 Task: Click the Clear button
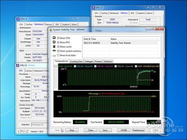tap(91, 130)
